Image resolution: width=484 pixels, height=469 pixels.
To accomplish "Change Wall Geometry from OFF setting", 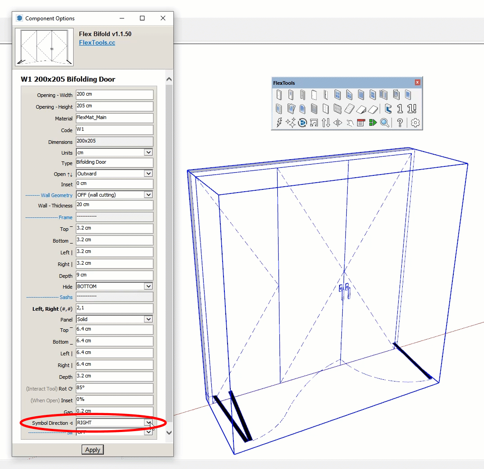I will 148,194.
